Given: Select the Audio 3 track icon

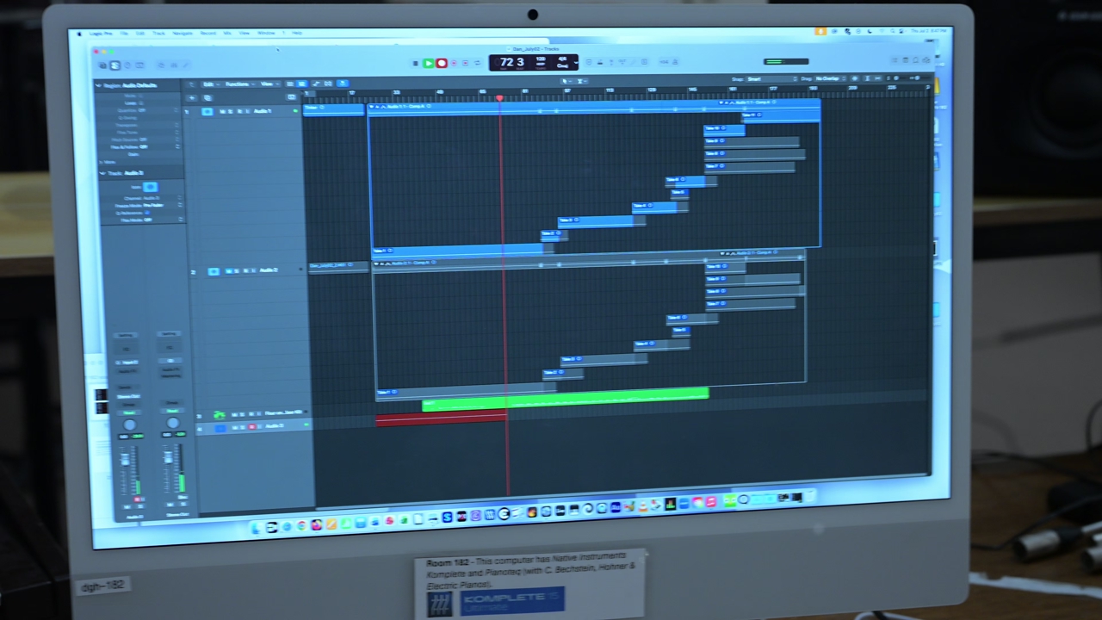Looking at the screenshot, I should [220, 428].
